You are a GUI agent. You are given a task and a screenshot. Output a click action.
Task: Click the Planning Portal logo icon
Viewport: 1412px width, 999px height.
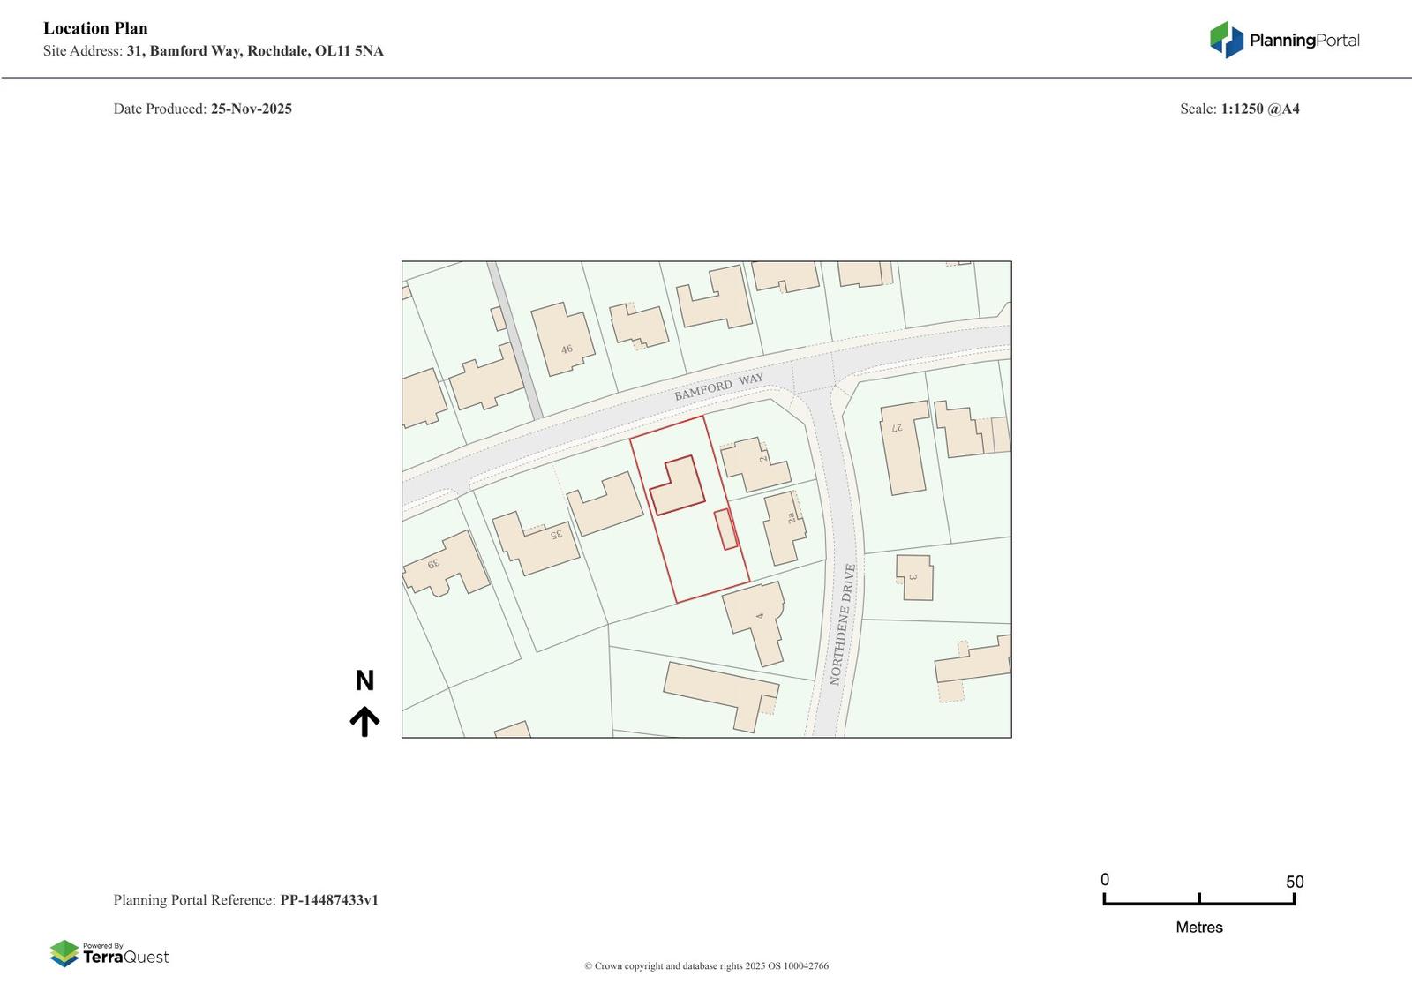1226,40
